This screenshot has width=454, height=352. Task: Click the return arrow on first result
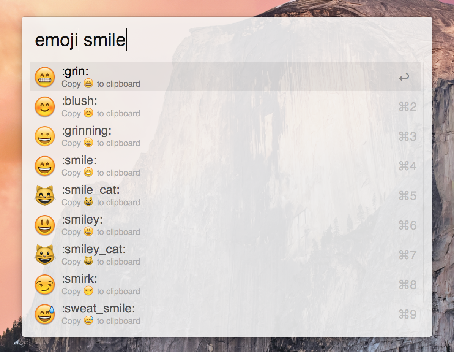404,77
